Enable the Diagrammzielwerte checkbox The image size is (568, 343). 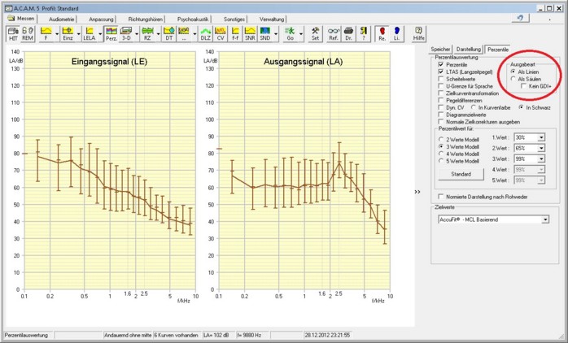[441, 115]
